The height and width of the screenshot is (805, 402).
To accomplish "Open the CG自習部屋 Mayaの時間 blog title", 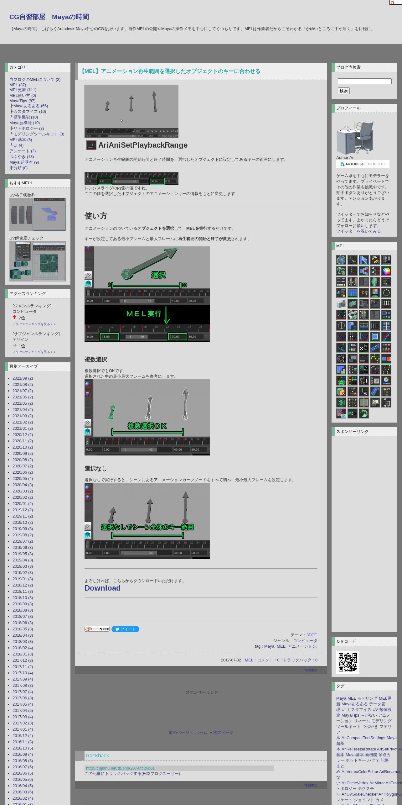I will click(x=49, y=17).
